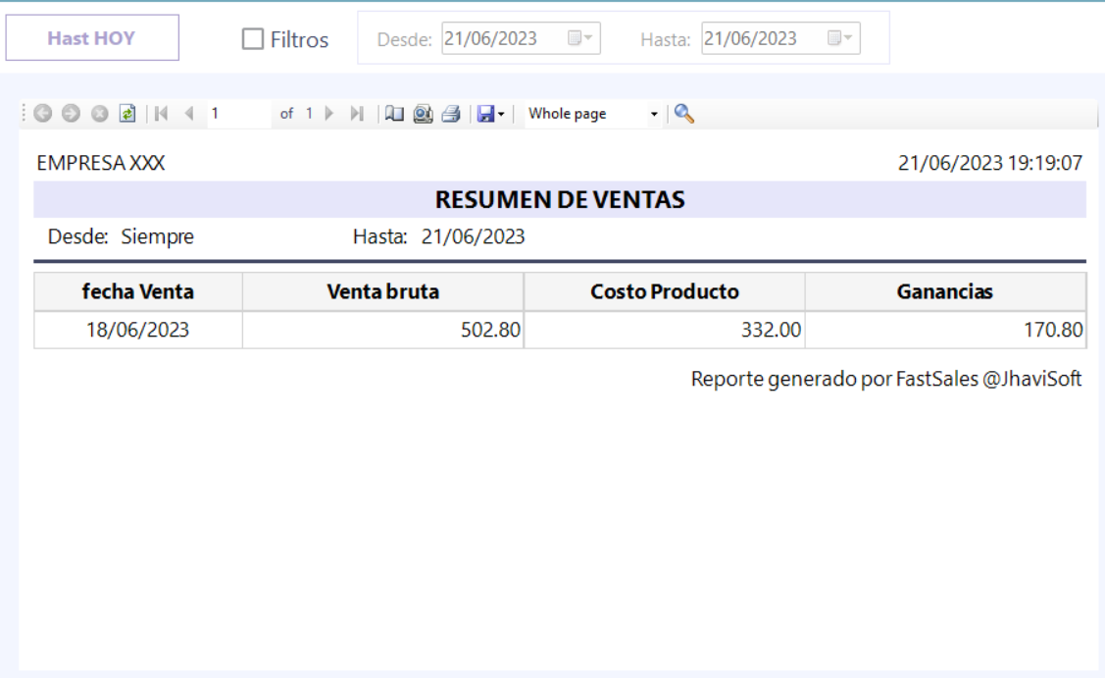Click the Forward navigation arrow icon

70,114
